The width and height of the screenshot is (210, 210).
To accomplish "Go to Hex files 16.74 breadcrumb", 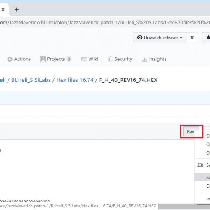I will coord(75,80).
